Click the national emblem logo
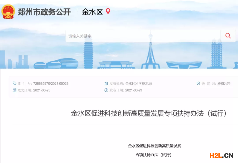 coord(8,12)
